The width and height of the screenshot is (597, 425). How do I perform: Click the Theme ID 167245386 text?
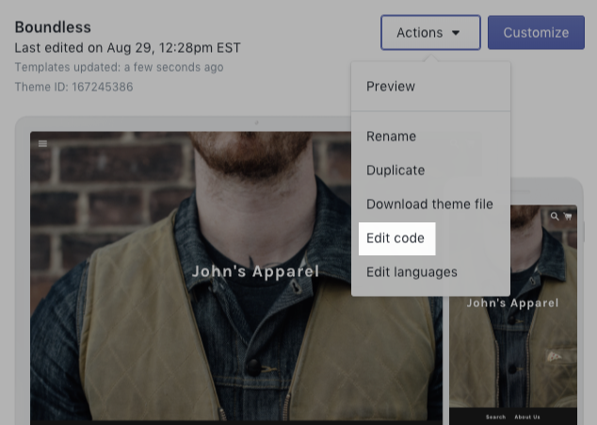(x=73, y=87)
